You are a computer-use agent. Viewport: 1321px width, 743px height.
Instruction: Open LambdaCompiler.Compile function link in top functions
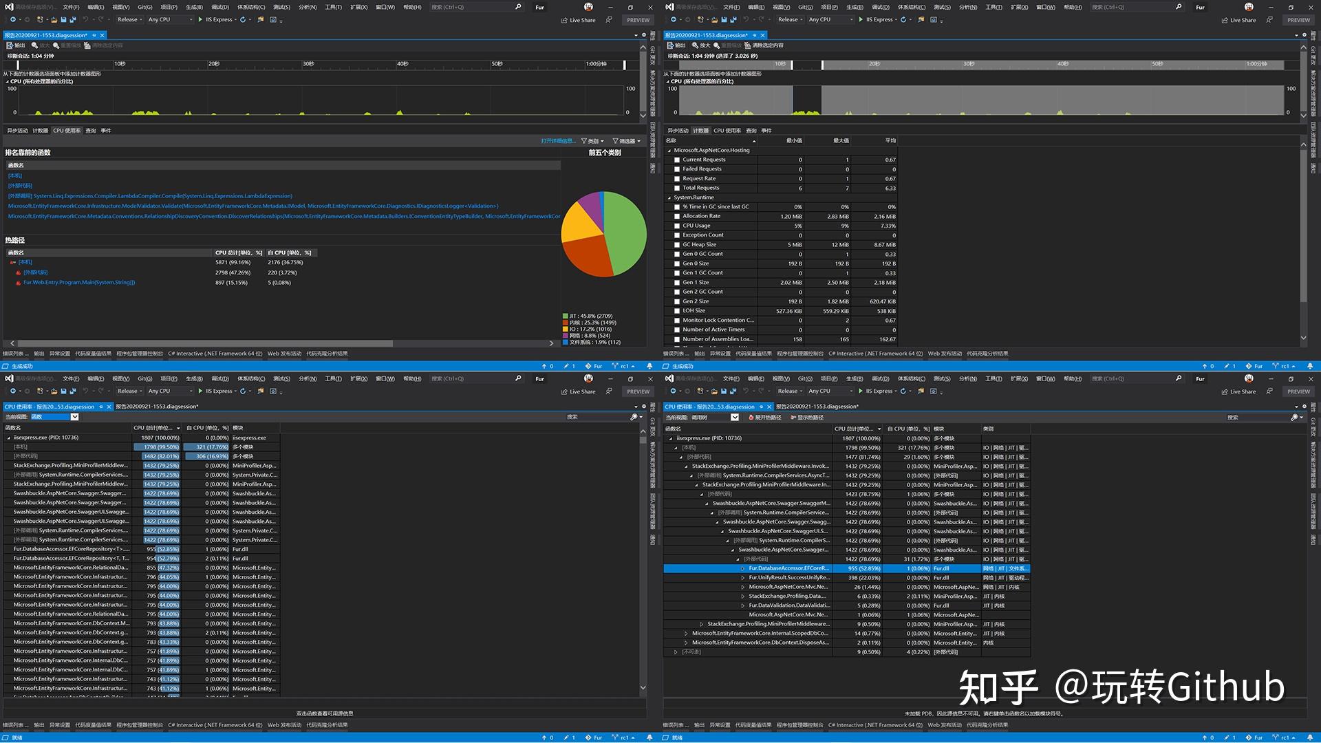[x=151, y=196]
